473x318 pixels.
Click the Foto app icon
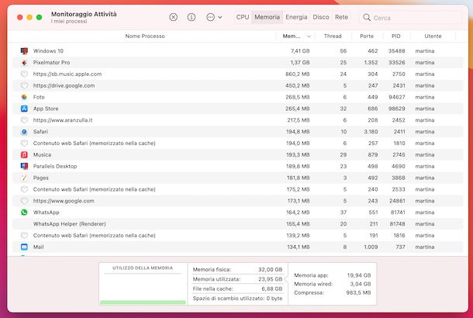pos(24,97)
